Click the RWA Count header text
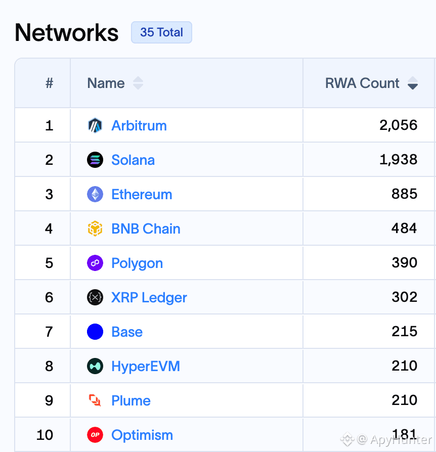 point(362,83)
